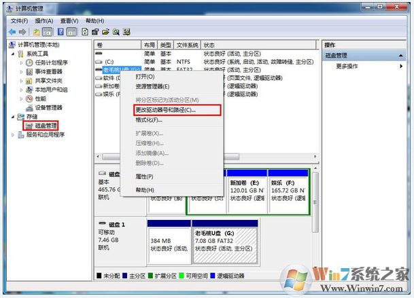Collapse the 磁盘管理 actions section
This screenshot has height=298, width=414.
[401, 56]
